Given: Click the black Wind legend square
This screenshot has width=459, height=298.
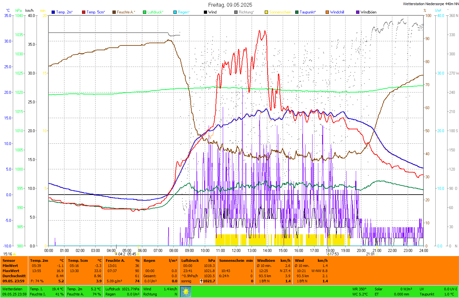Looking at the screenshot, I should [205, 12].
